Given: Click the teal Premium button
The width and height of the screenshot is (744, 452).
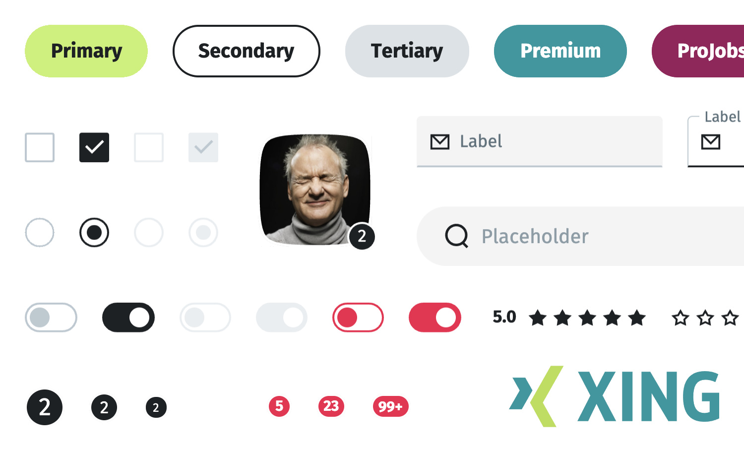Looking at the screenshot, I should 560,51.
